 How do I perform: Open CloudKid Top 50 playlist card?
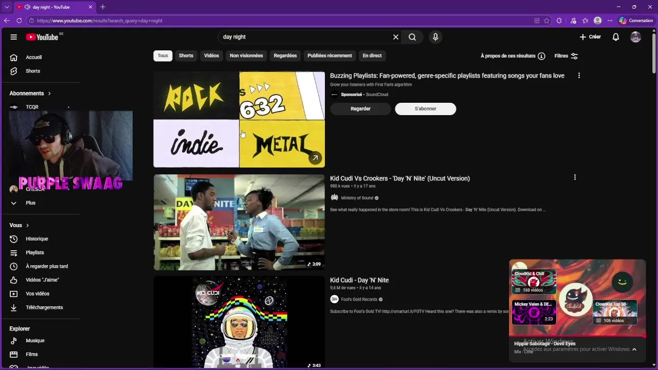tap(615, 312)
